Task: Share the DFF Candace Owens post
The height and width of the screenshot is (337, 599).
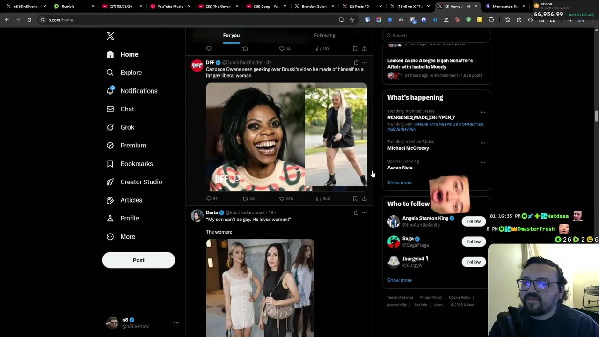Action: click(x=365, y=198)
